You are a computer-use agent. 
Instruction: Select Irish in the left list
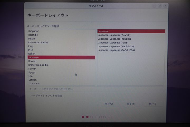tap(61, 50)
